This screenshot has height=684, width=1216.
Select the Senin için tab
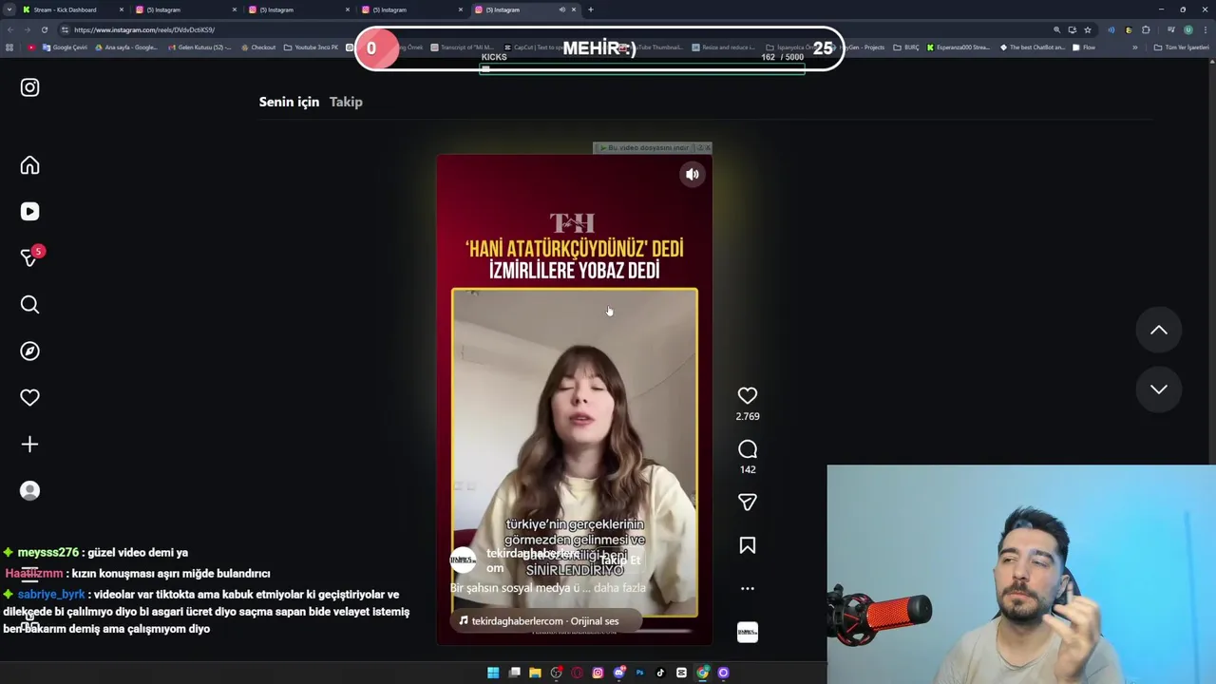pos(289,102)
